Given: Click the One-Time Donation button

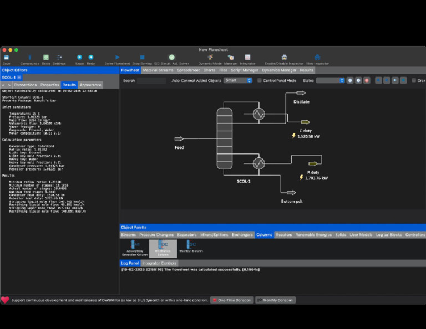Looking at the screenshot, I should [x=232, y=300].
